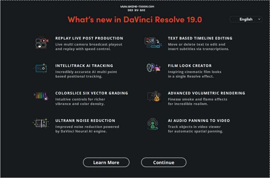Click the Advanced Volumetric Rendering flame icon
The width and height of the screenshot is (270, 178).
tap(154, 96)
